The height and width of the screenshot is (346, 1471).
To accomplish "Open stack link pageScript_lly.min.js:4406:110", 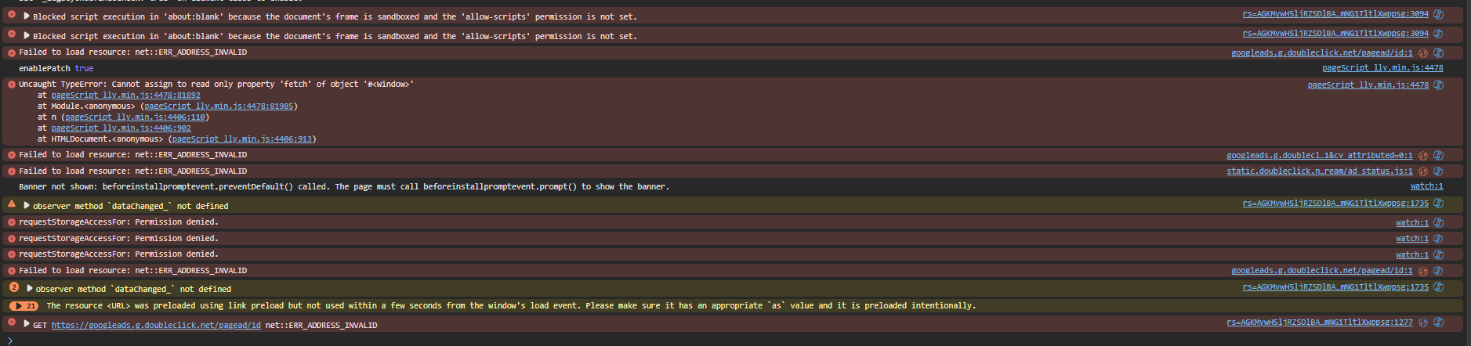I will click(x=135, y=117).
